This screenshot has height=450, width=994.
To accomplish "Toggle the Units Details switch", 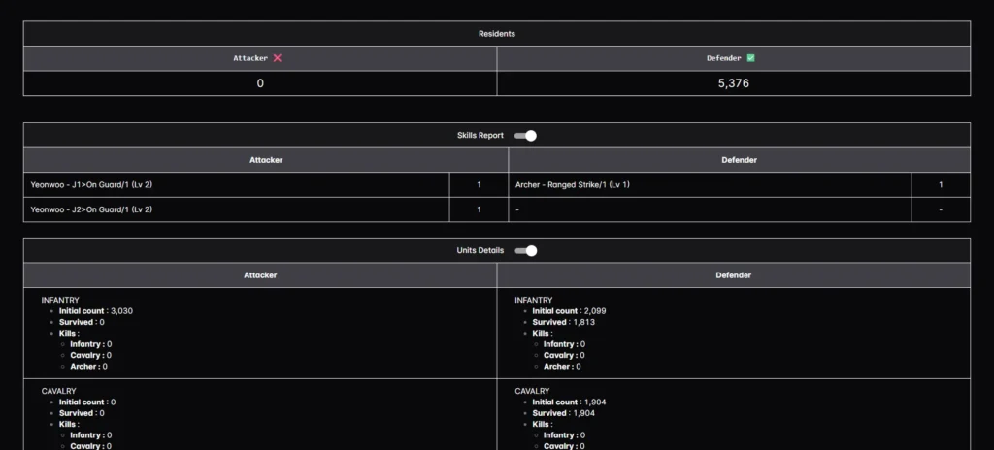I will coord(525,251).
